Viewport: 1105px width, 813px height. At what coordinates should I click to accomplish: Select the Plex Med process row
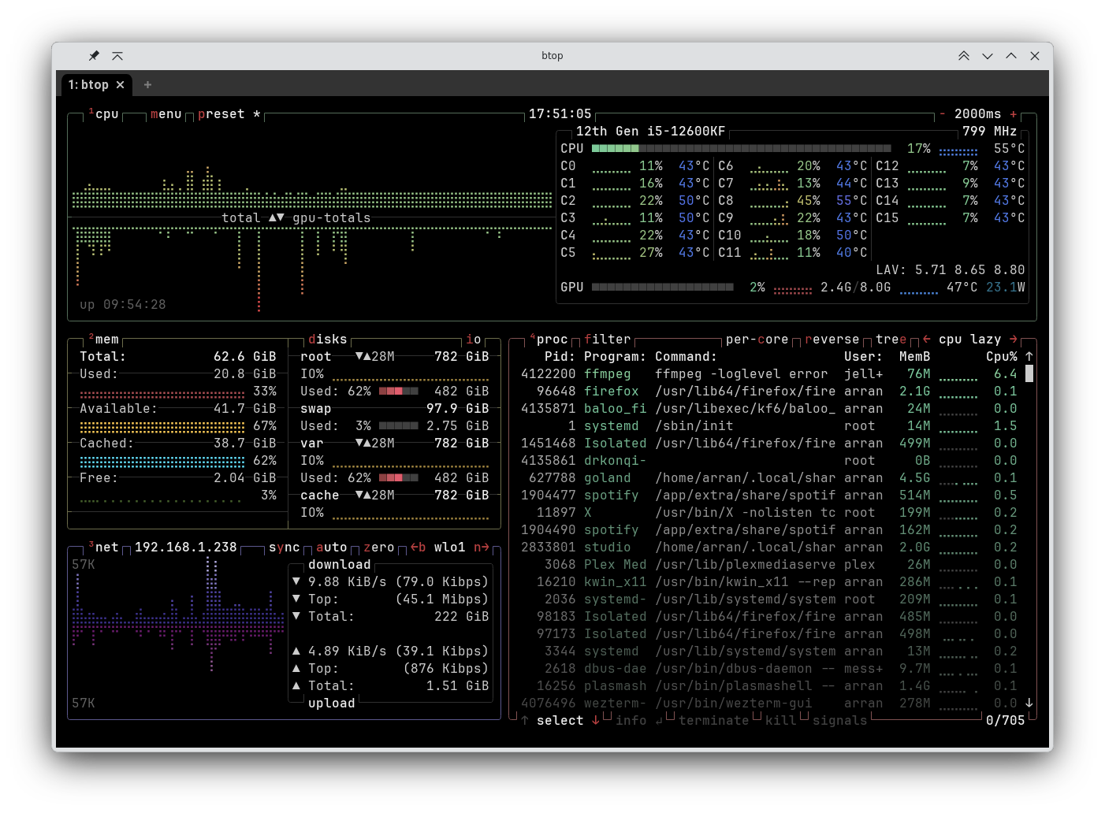[769, 565]
